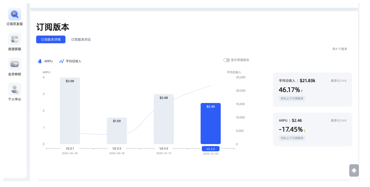Open the 个人中心 sidebar icon
The height and width of the screenshot is (187, 370).
[14, 89]
